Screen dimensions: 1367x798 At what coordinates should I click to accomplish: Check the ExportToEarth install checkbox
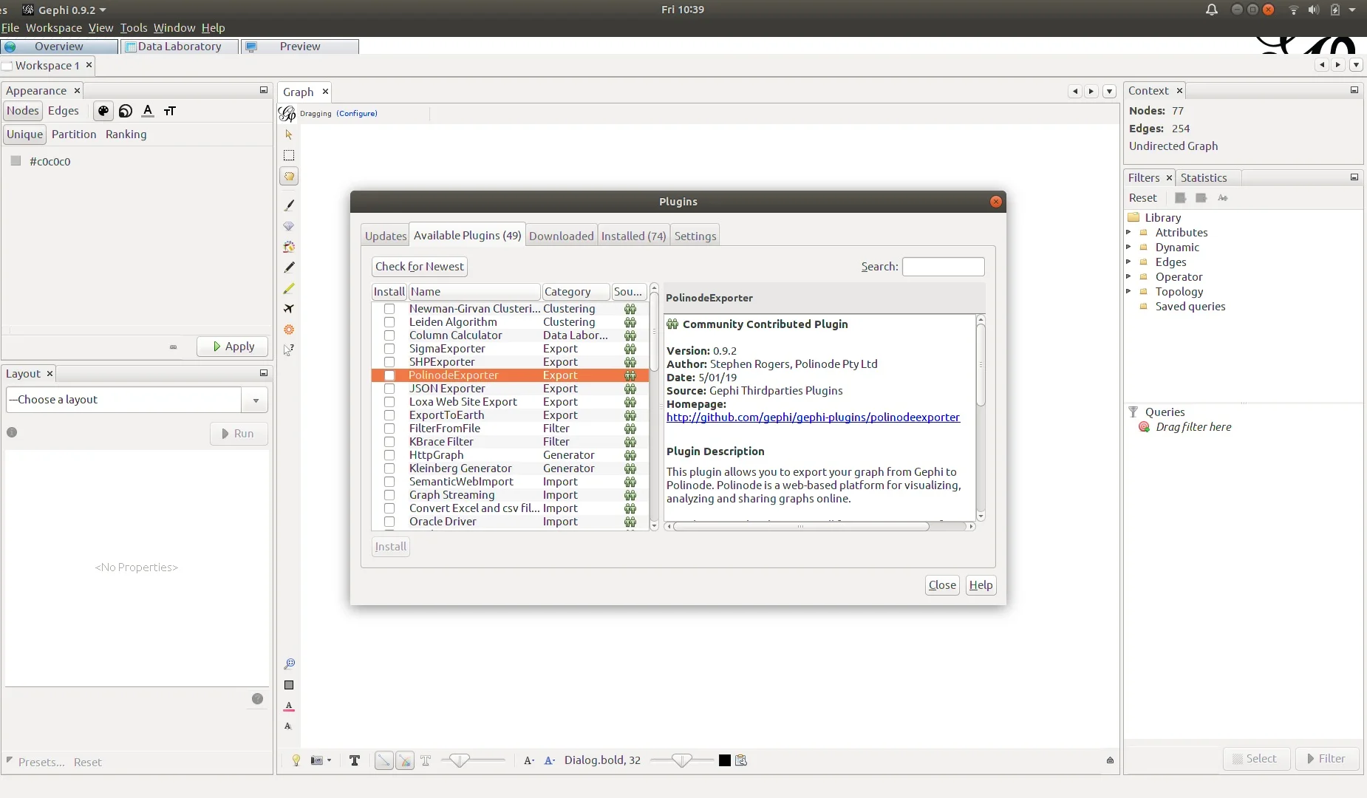389,415
